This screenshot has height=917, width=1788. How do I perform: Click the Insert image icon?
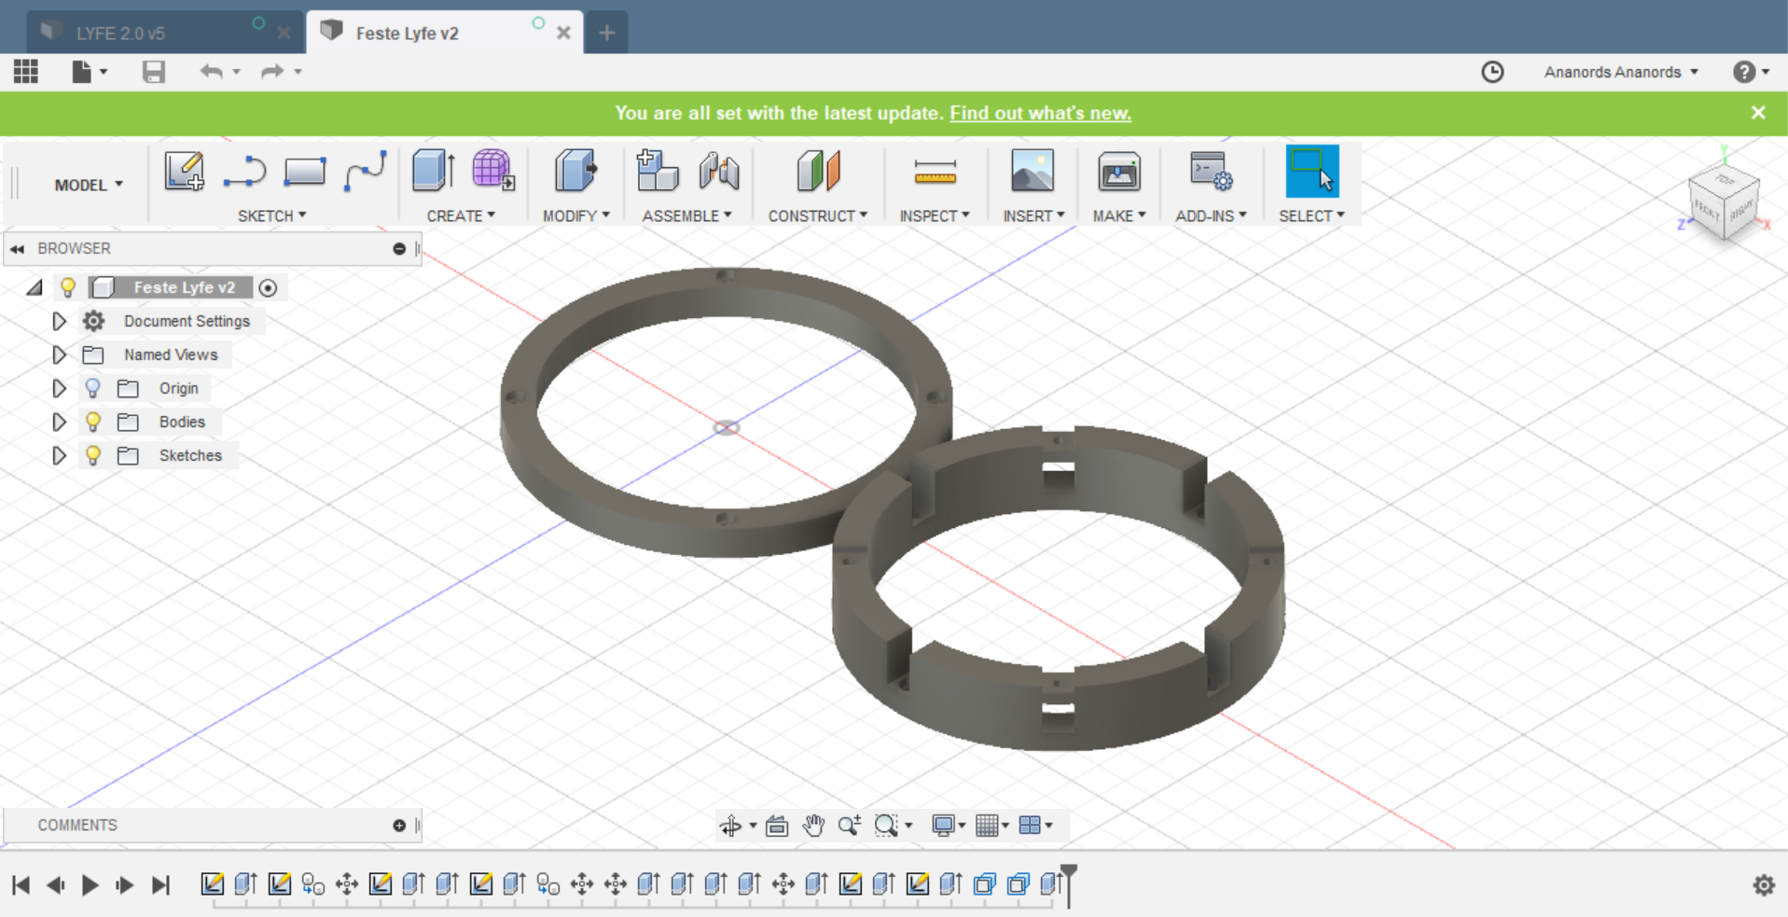coord(1033,172)
